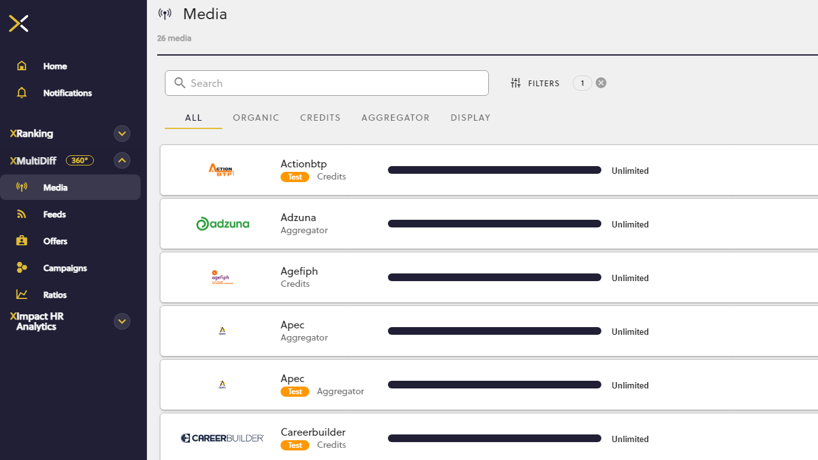Screen dimensions: 818x460
Task: Collapse the XMultiDiff section
Action: click(121, 160)
